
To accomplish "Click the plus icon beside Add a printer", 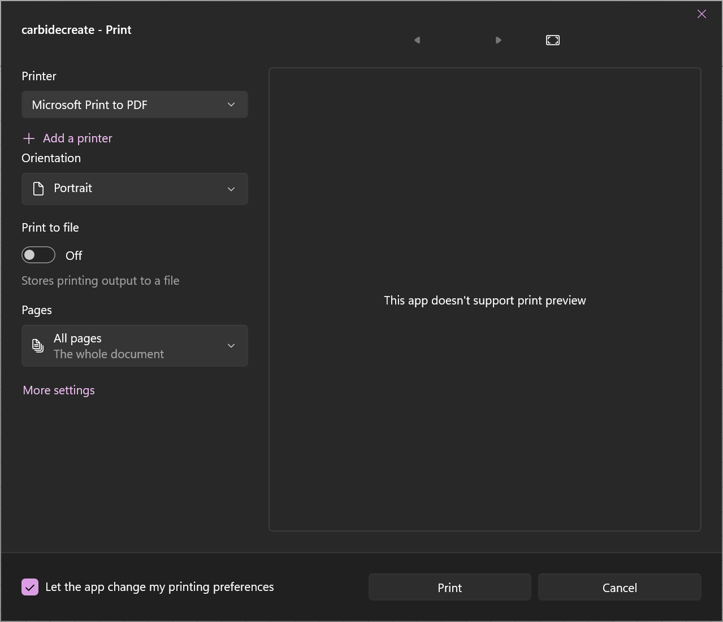I will (29, 138).
